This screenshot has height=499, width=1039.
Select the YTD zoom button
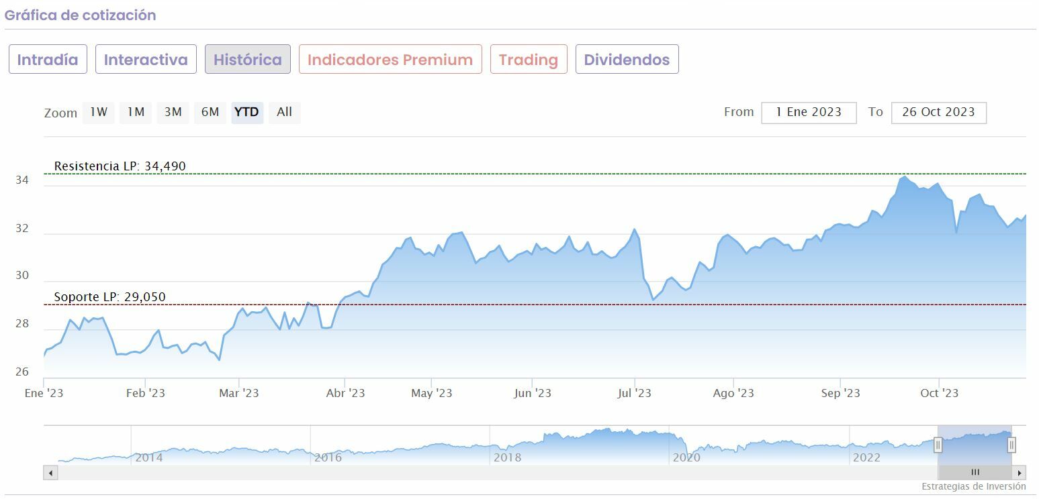pyautogui.click(x=247, y=113)
